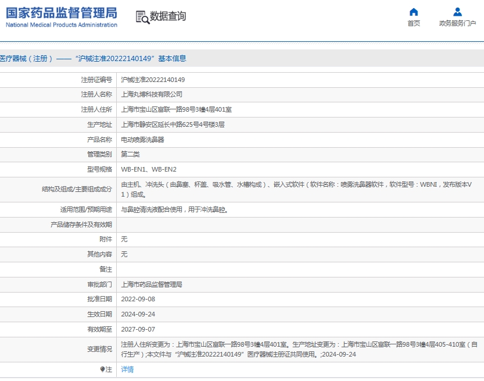Click the data query magnifier icon
Viewport: 484px width, 381px height.
click(x=142, y=17)
